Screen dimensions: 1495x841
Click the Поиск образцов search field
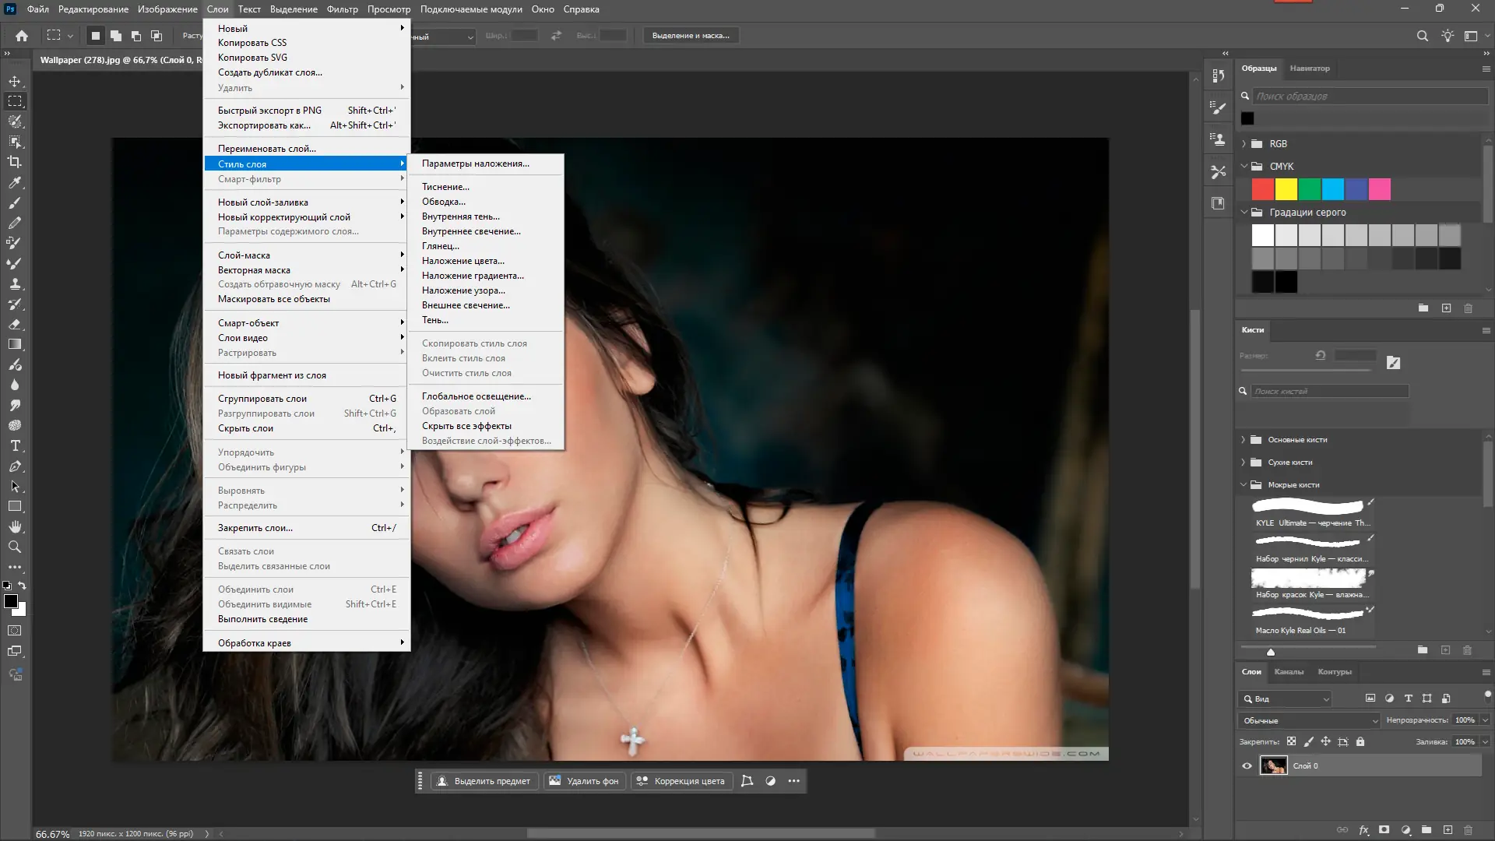pyautogui.click(x=1369, y=96)
